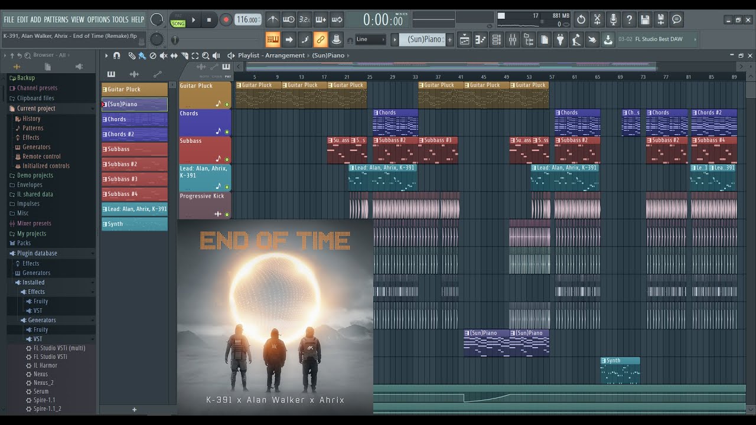Toggle loop recording icon
Screen dimensions: 756x425
(x=337, y=19)
